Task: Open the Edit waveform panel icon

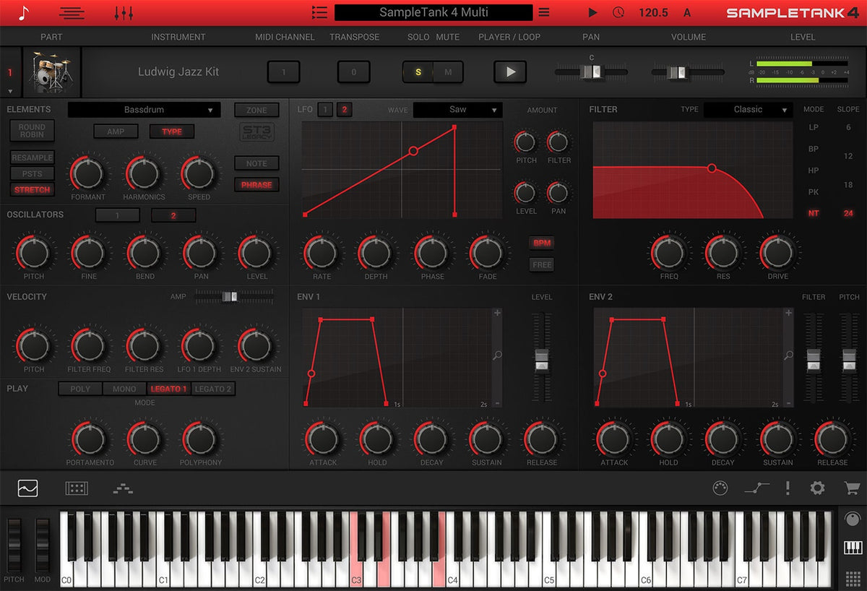Action: [27, 488]
